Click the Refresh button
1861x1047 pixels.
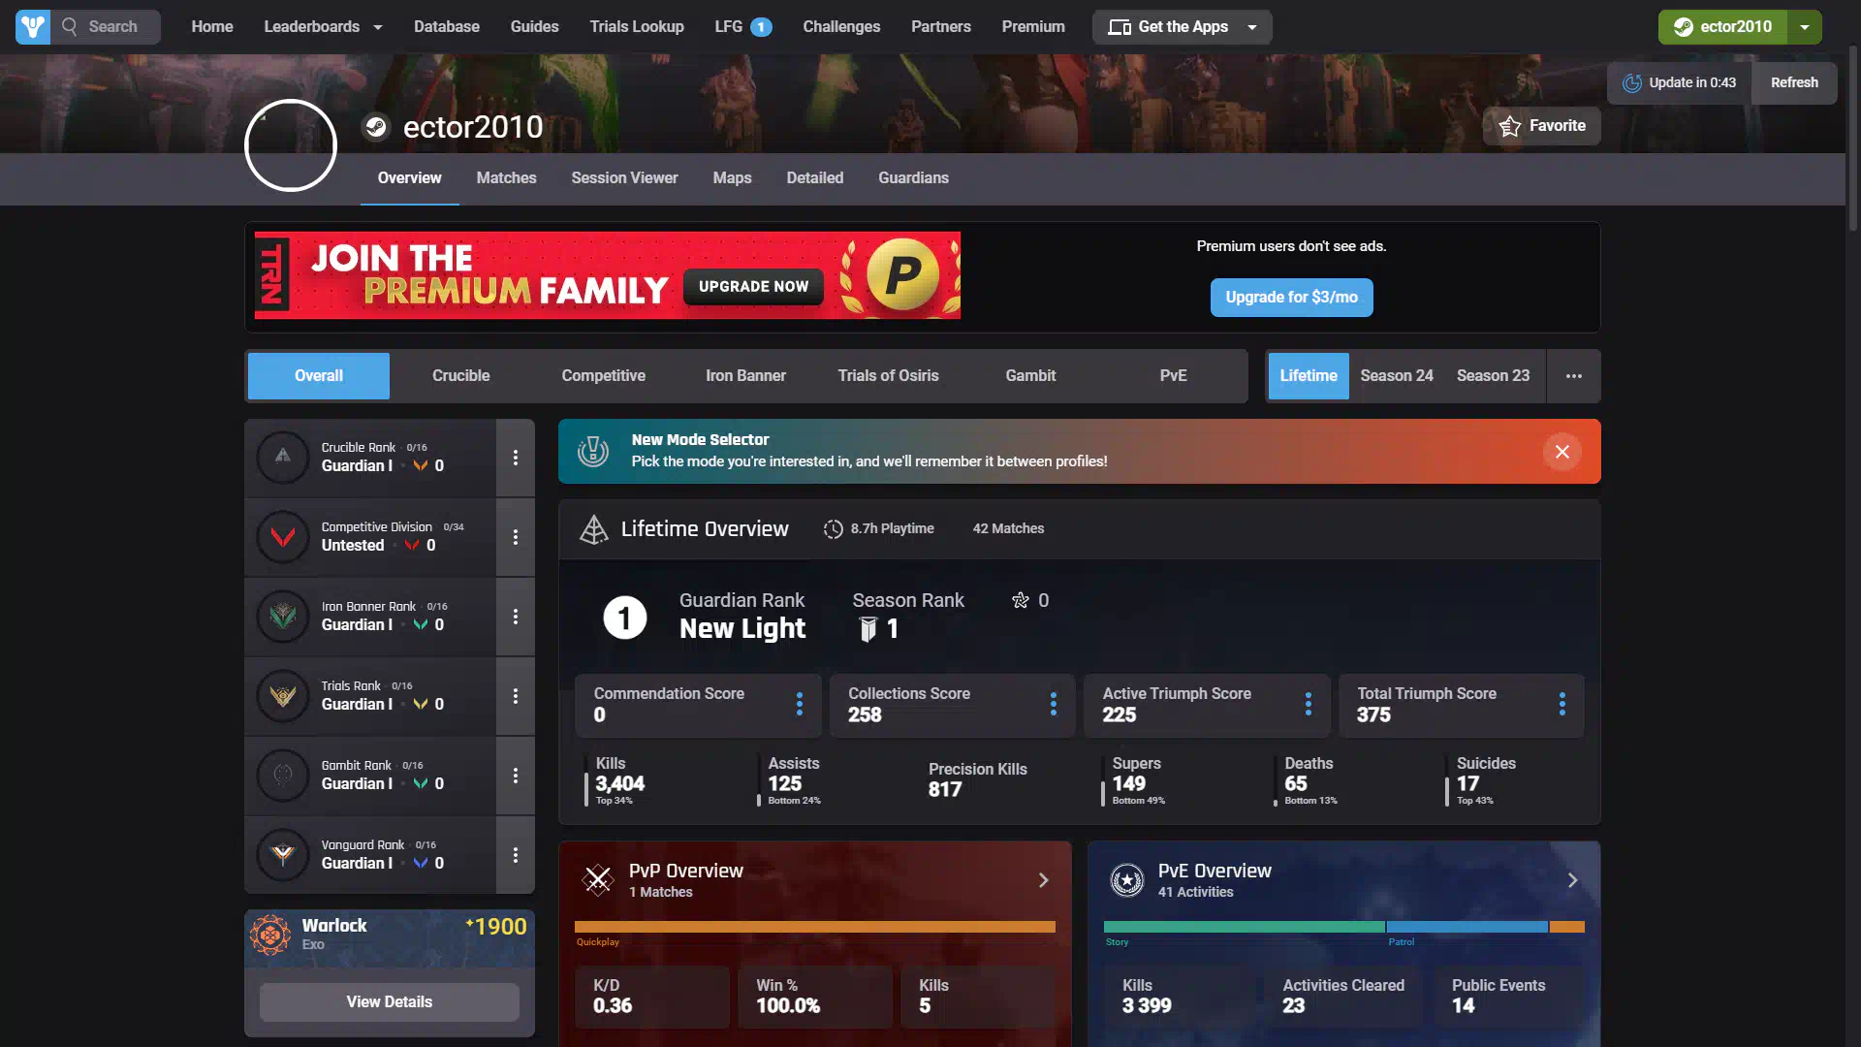coord(1794,83)
